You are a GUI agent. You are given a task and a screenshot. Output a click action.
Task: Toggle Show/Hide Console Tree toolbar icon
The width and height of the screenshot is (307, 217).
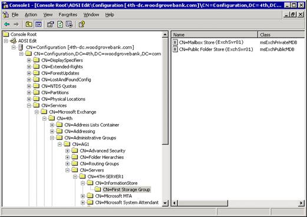click(x=38, y=24)
